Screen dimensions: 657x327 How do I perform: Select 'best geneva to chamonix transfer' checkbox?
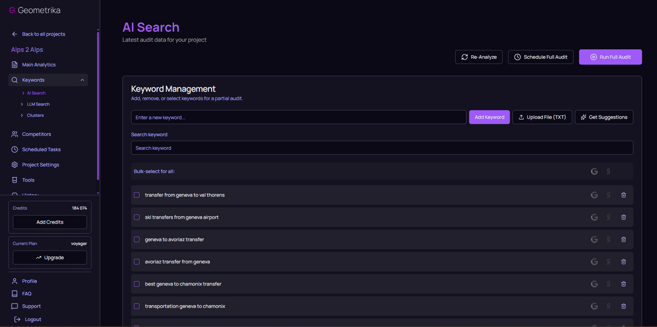tap(137, 284)
